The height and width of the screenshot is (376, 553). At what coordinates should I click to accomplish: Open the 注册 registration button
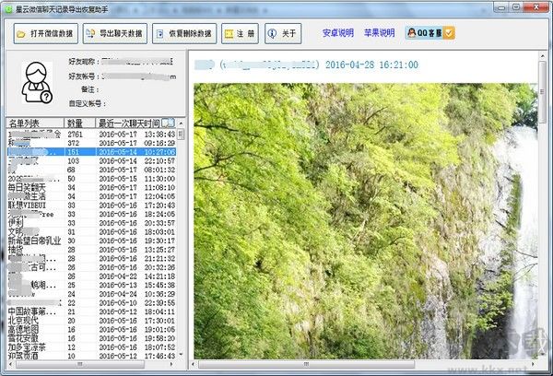tap(240, 33)
